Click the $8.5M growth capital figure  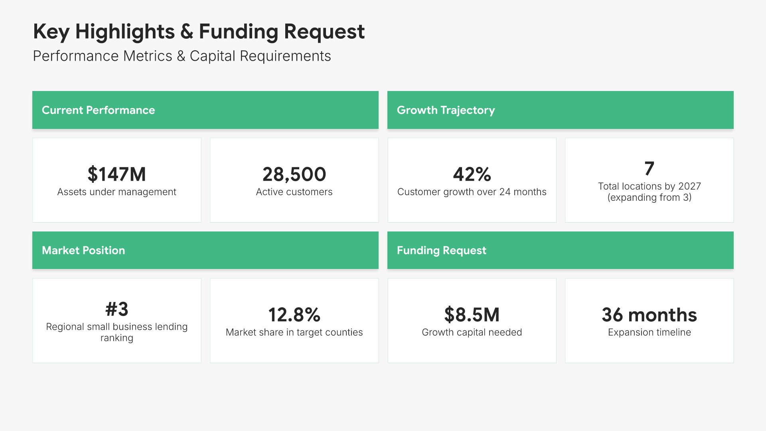click(x=472, y=315)
